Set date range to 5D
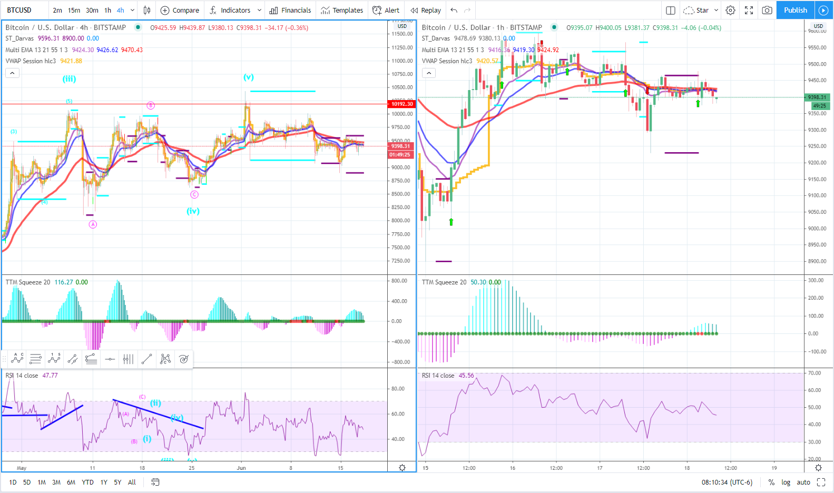834x493 pixels. click(27, 482)
